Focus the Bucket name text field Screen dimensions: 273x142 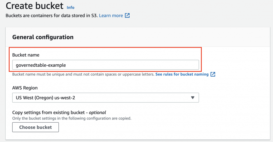point(133,65)
